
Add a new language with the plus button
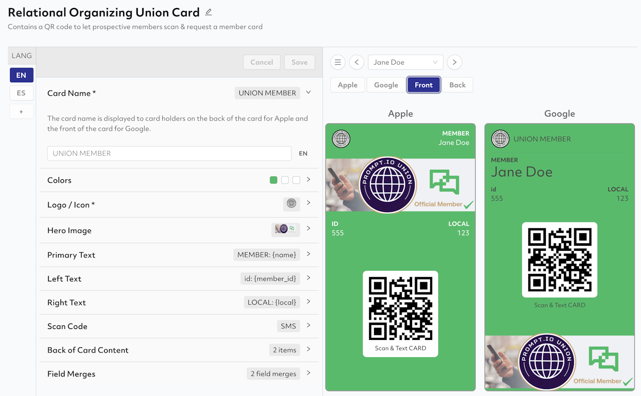point(21,112)
